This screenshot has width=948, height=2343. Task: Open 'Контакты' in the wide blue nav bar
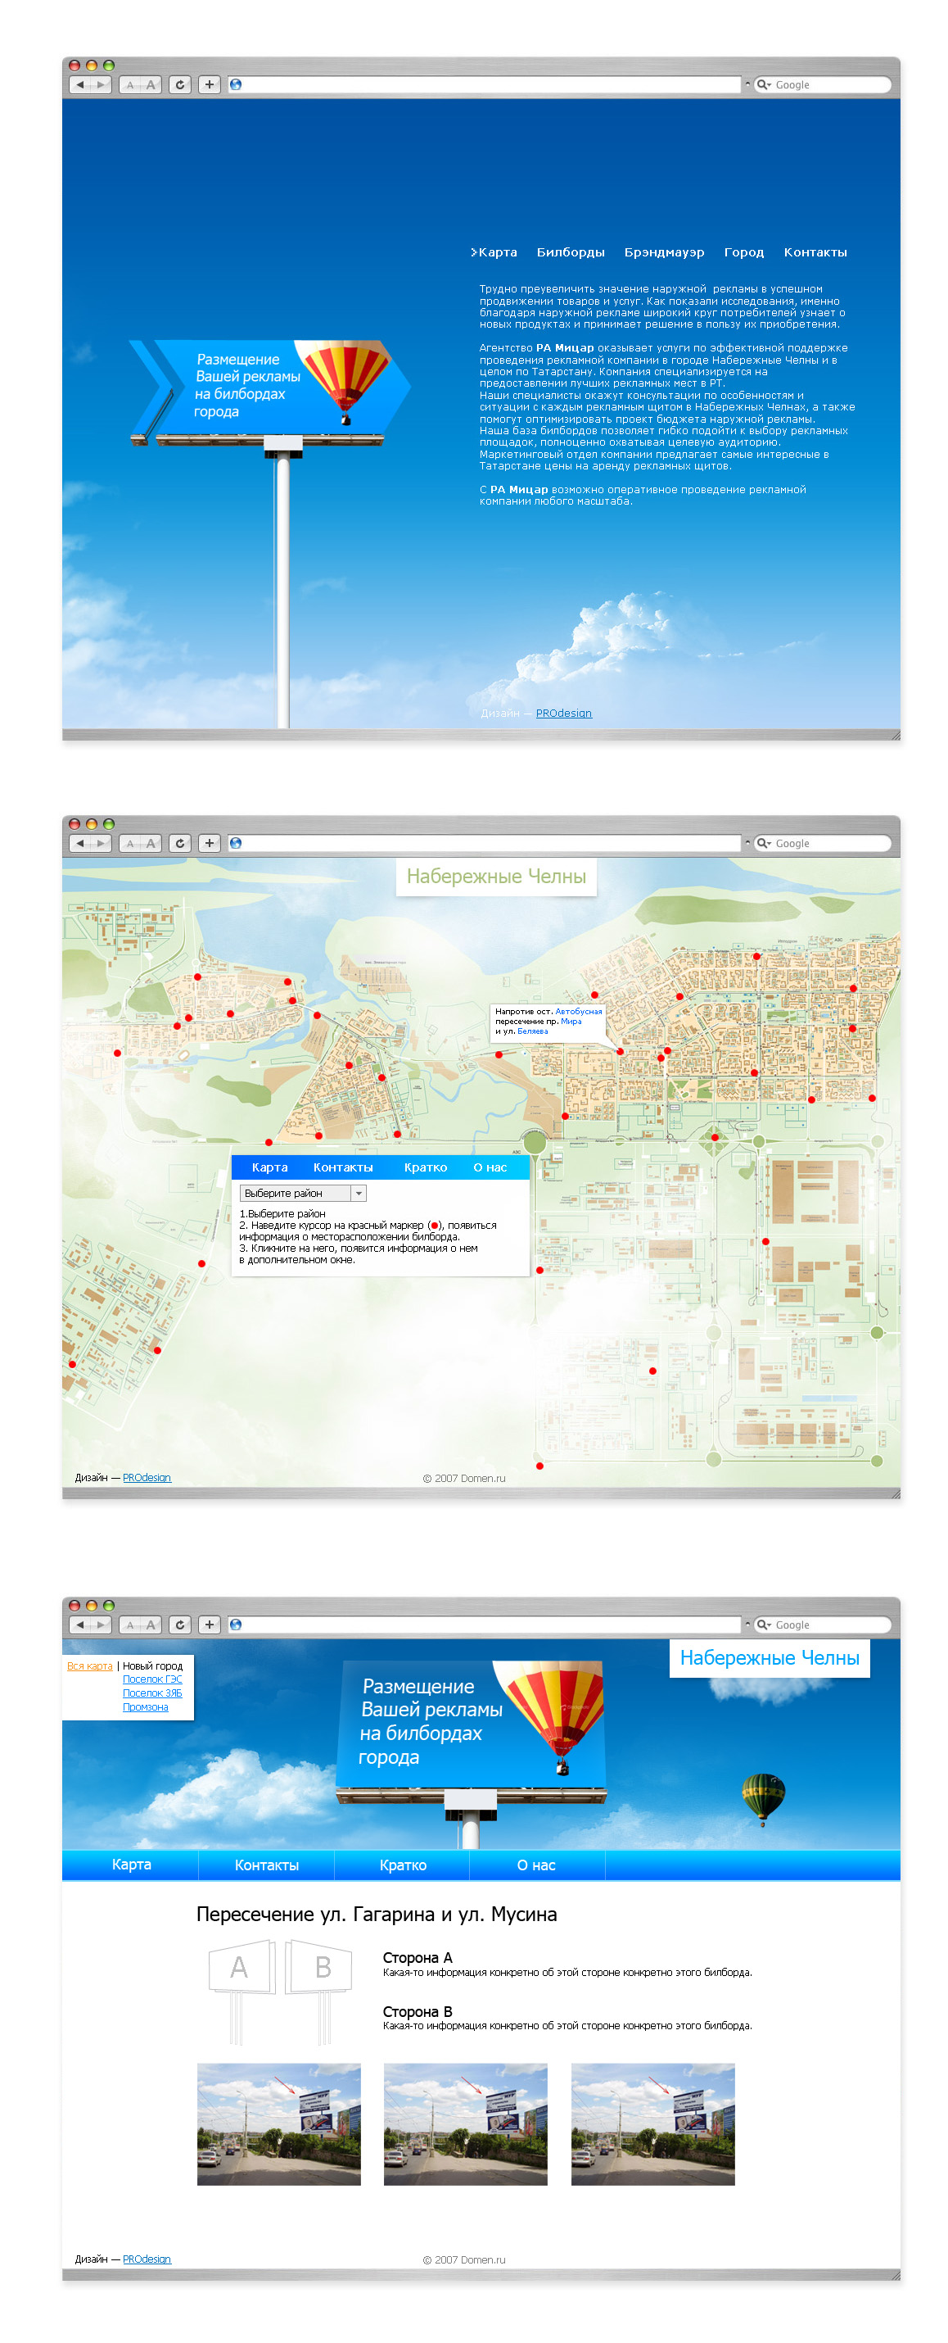(x=266, y=1865)
